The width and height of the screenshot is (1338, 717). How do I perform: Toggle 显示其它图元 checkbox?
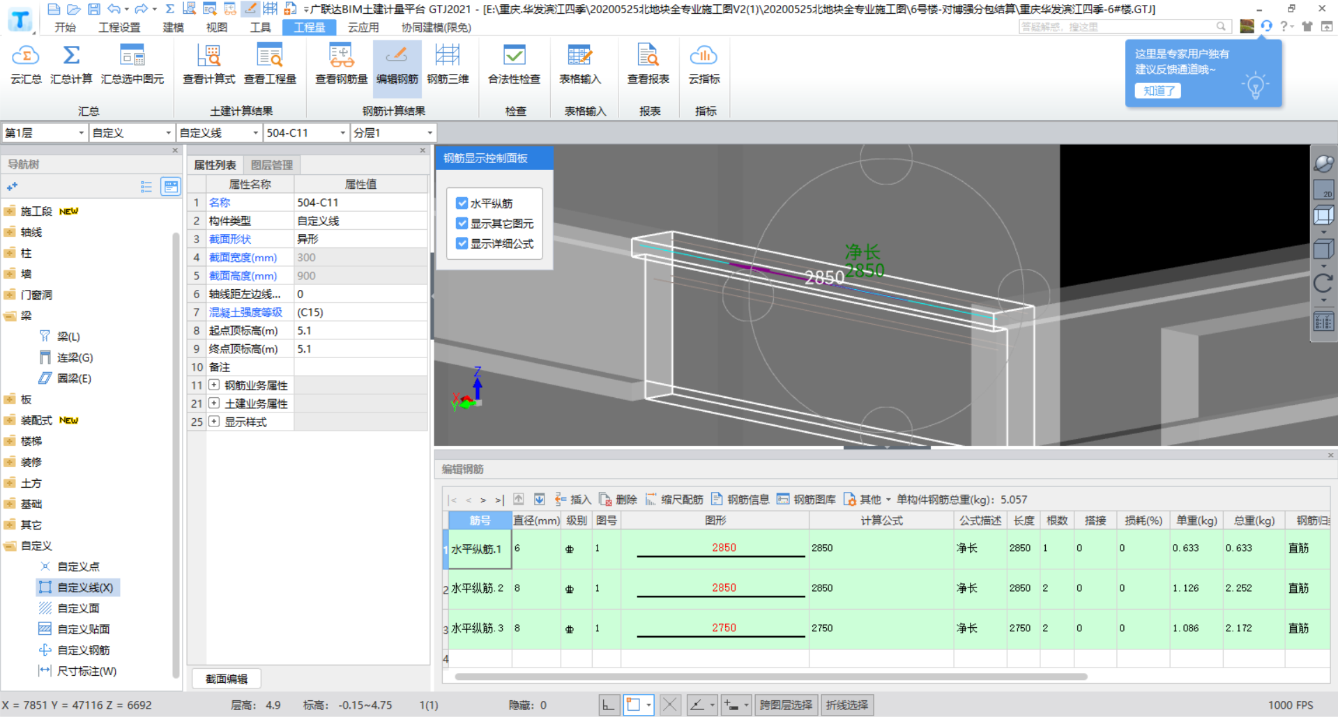[462, 223]
